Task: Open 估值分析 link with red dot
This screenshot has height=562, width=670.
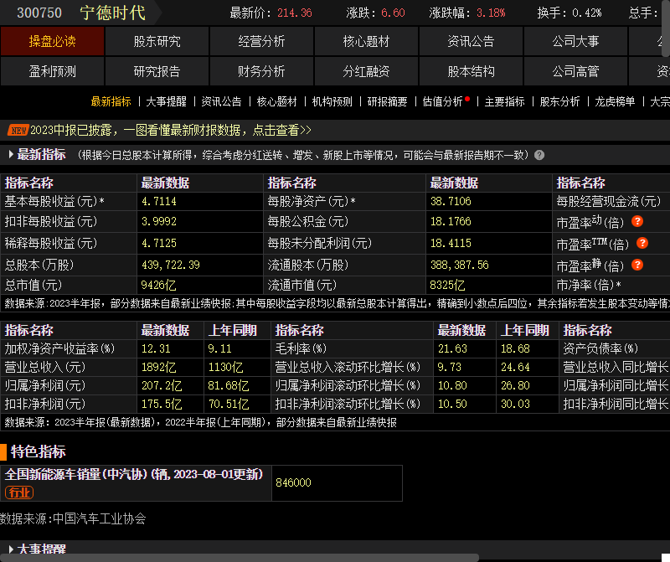Action: click(443, 101)
